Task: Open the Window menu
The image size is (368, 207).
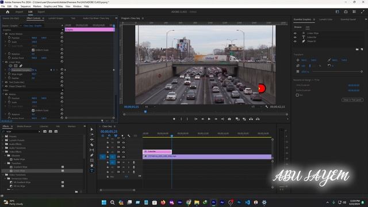Action: [77, 6]
